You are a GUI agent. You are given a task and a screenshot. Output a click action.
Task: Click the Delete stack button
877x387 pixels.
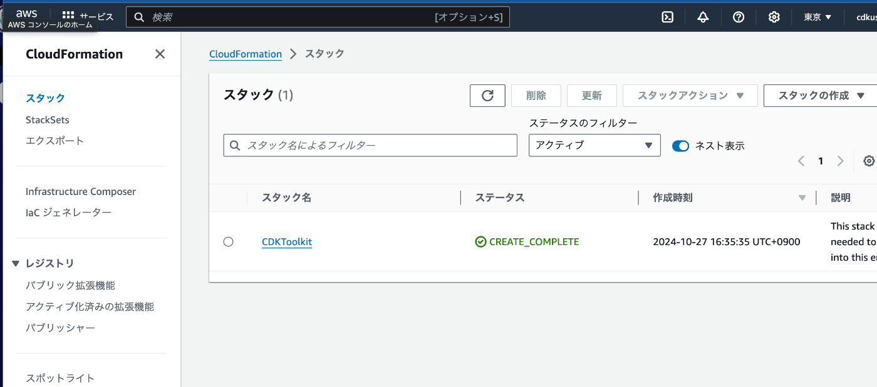536,96
